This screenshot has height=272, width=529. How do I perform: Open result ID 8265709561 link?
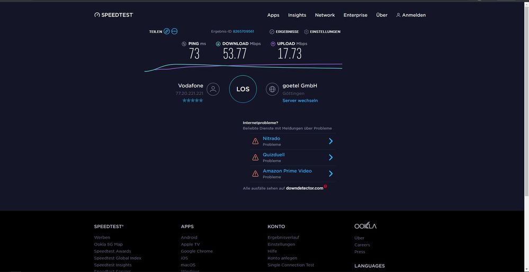[243, 31]
